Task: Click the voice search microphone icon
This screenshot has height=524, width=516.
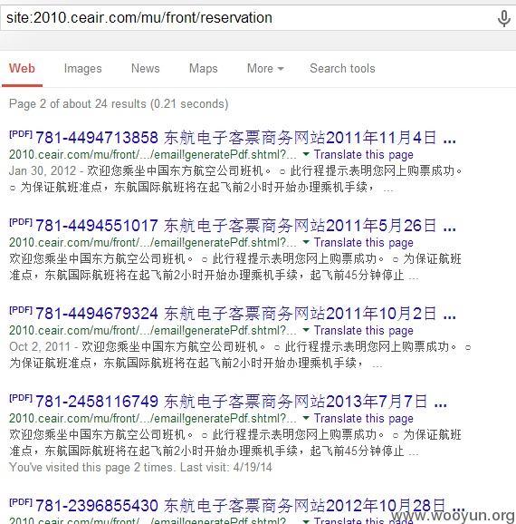Action: 503,18
